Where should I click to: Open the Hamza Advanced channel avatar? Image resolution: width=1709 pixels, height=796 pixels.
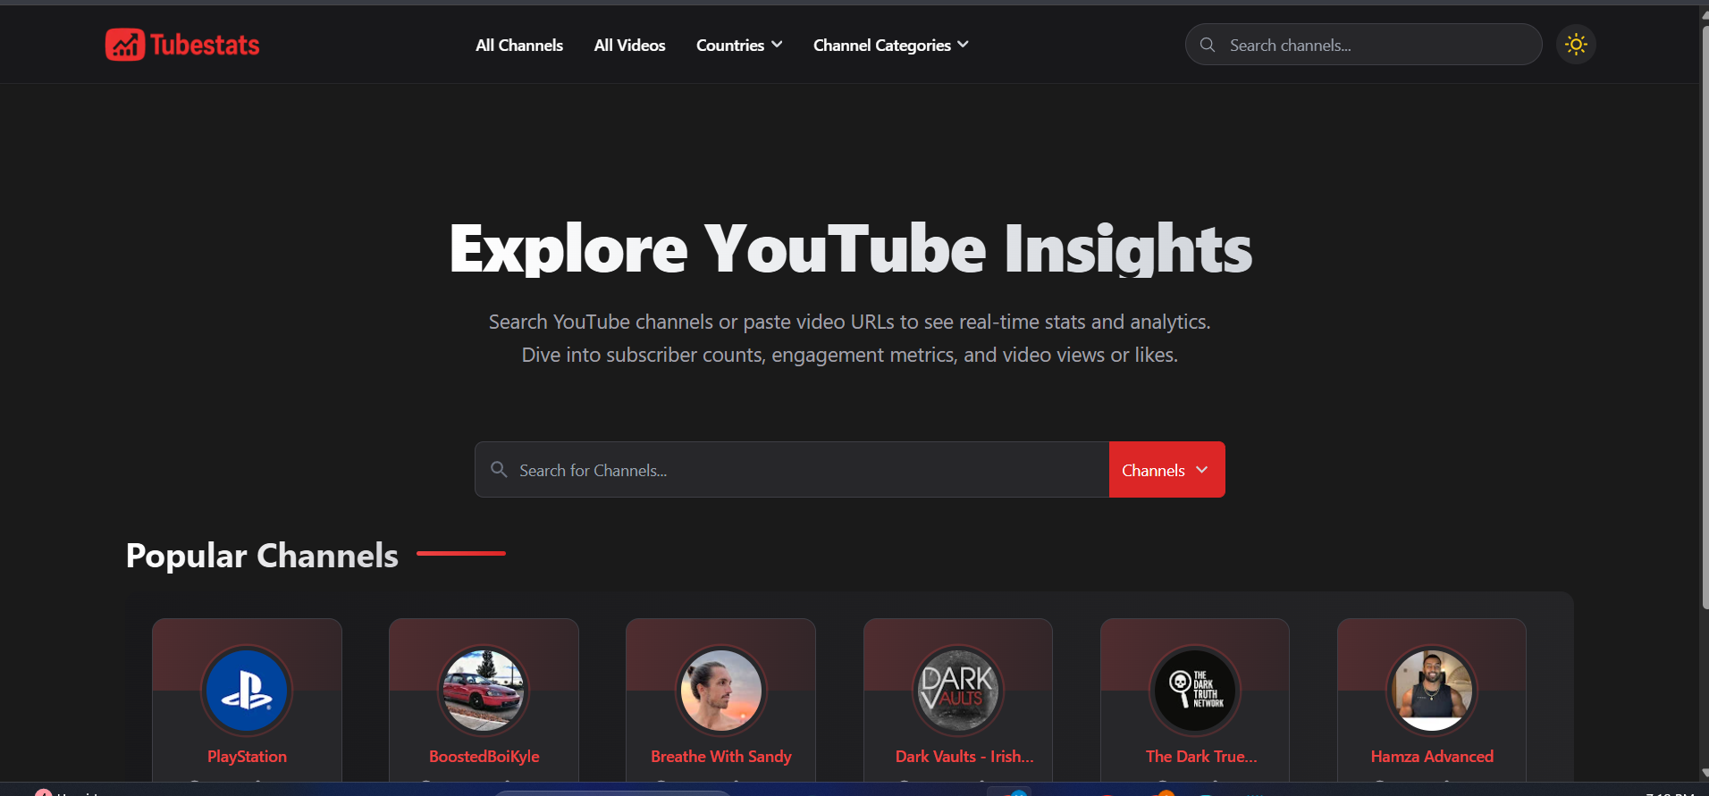[x=1432, y=691]
